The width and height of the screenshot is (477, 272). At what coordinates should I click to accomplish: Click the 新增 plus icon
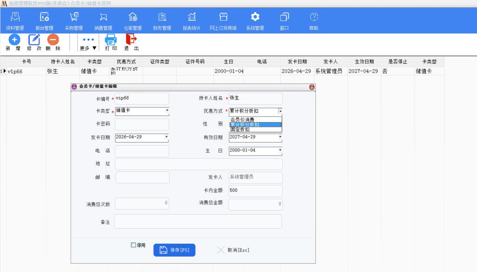[14, 40]
